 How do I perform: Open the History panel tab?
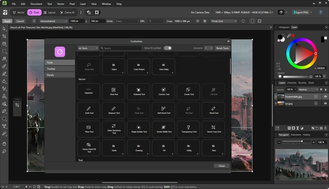click(307, 135)
